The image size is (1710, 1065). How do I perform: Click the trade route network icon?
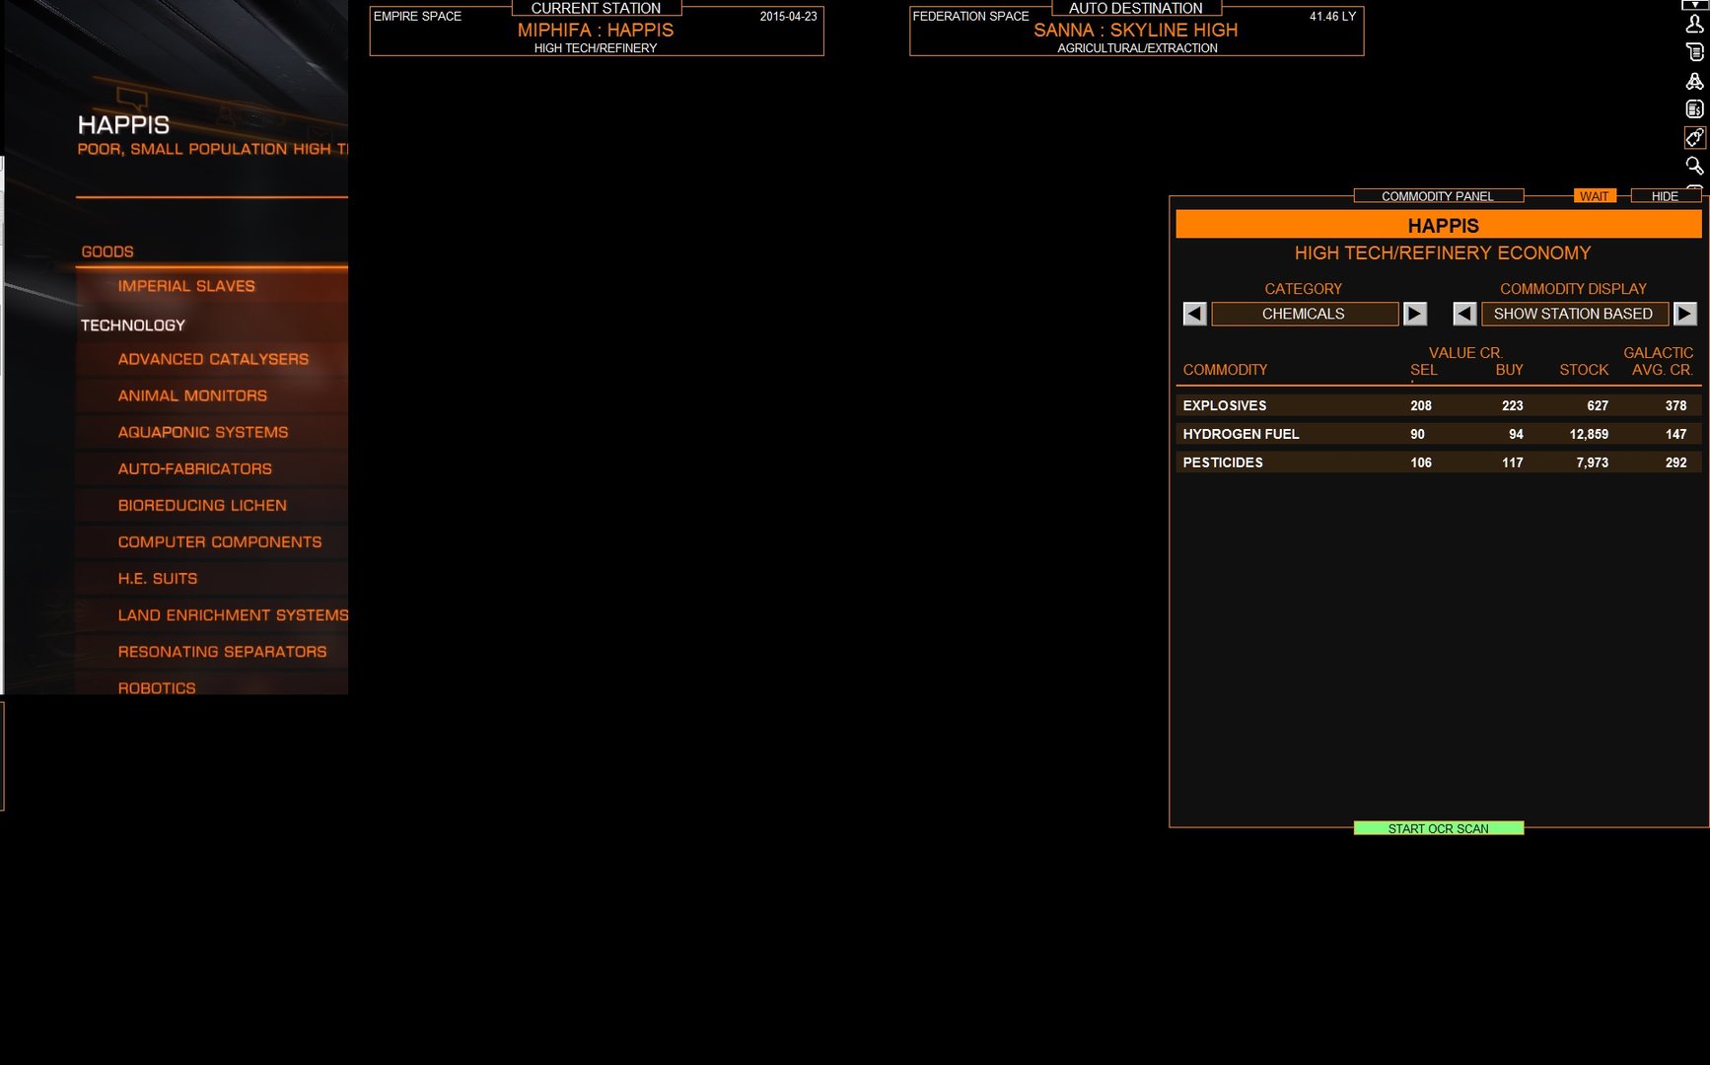tap(1694, 81)
